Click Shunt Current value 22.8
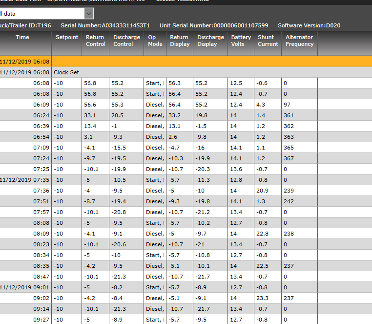The width and height of the screenshot is (372, 324). [x=262, y=234]
